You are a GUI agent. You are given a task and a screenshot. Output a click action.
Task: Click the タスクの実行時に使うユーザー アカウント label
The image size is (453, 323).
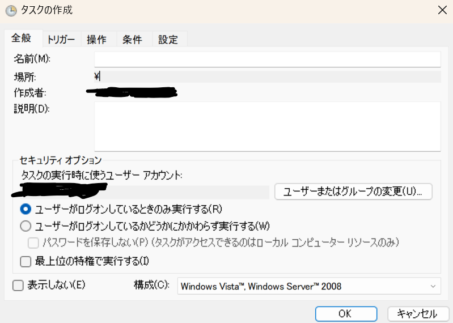point(101,175)
